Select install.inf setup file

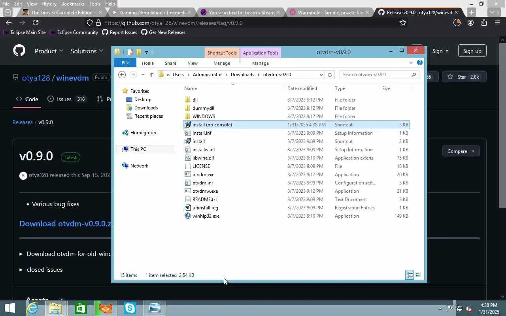[x=202, y=133]
